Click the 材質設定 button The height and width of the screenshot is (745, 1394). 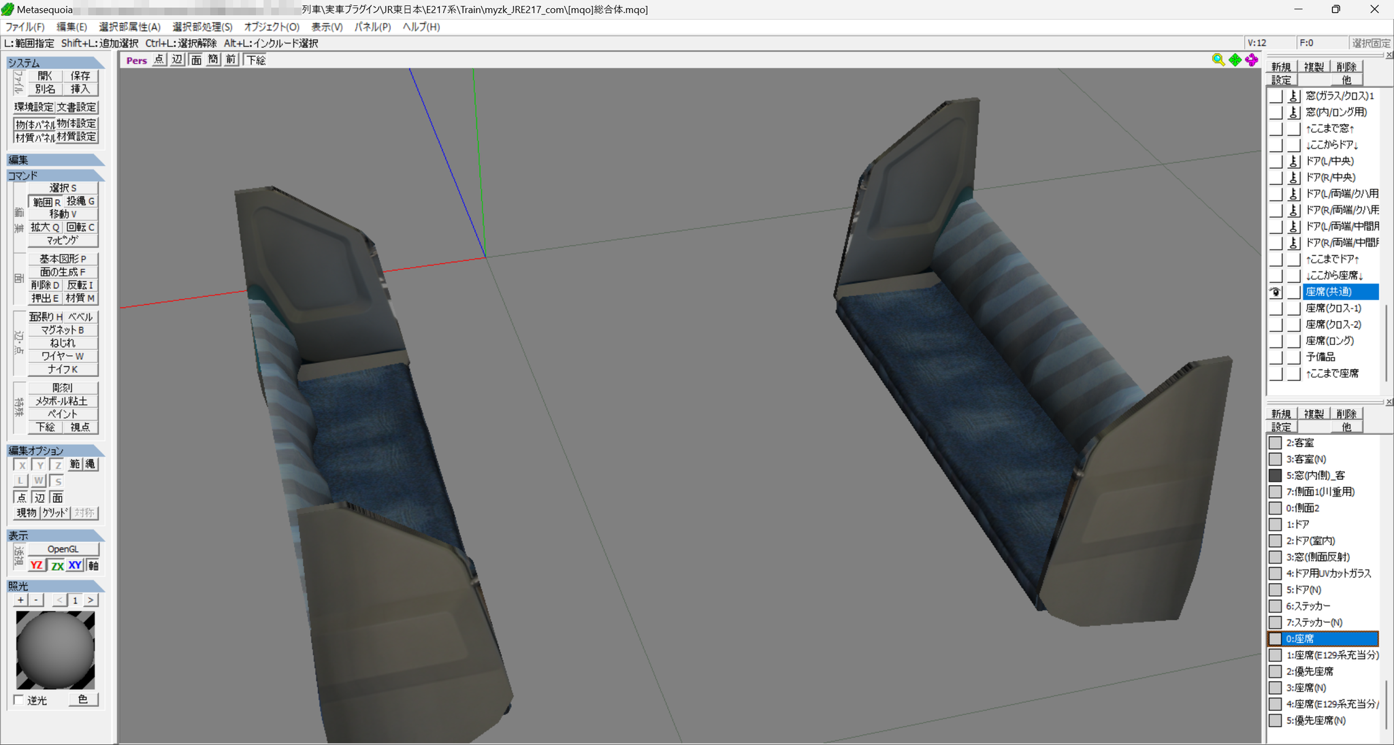[77, 137]
